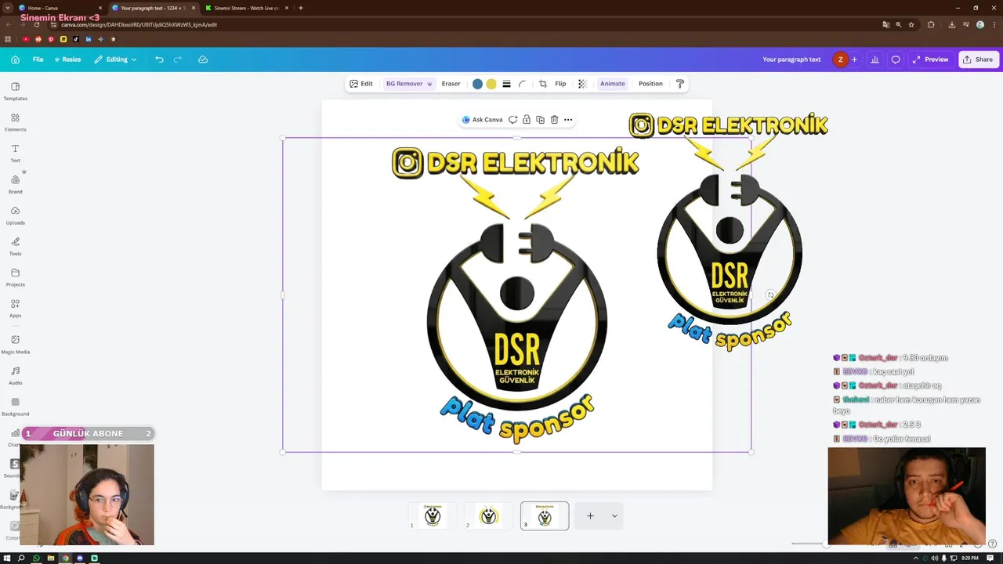1003x564 pixels.
Task: Select page 2 thumbnail
Action: click(489, 515)
